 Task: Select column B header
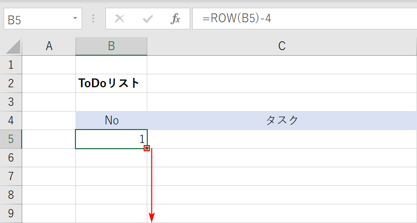pyautogui.click(x=111, y=46)
